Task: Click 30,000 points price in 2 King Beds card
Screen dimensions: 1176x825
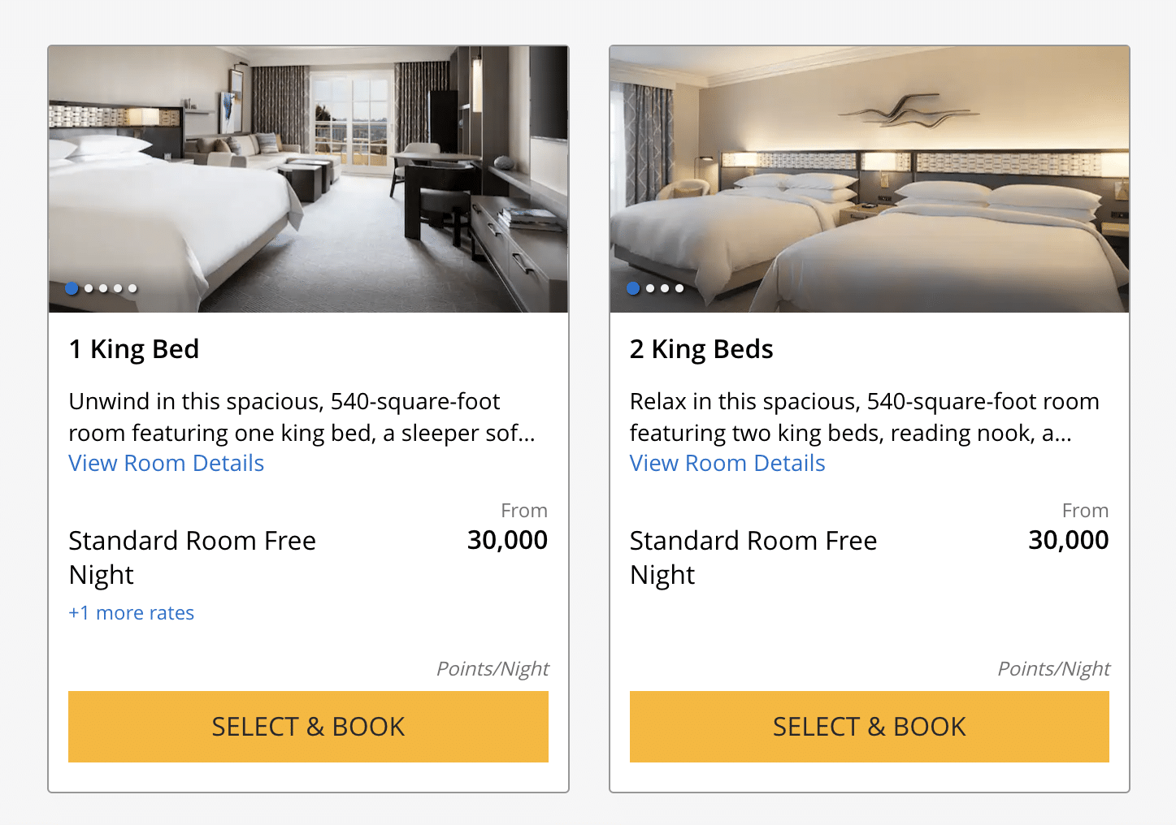Action: (x=1068, y=540)
